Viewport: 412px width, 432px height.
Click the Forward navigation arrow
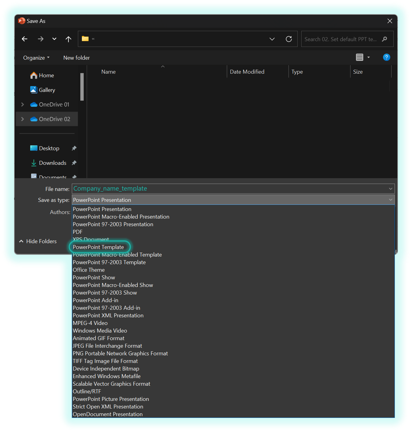coord(40,39)
